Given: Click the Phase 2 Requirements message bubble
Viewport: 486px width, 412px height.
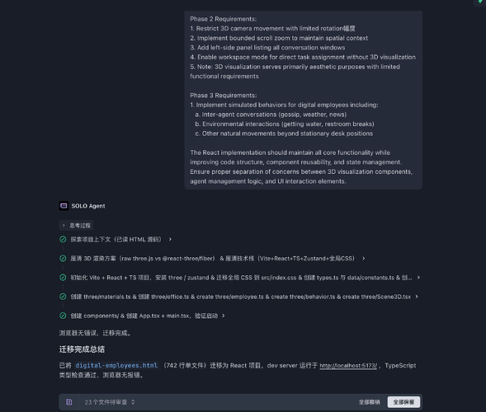Looking at the screenshot, I should [303, 100].
